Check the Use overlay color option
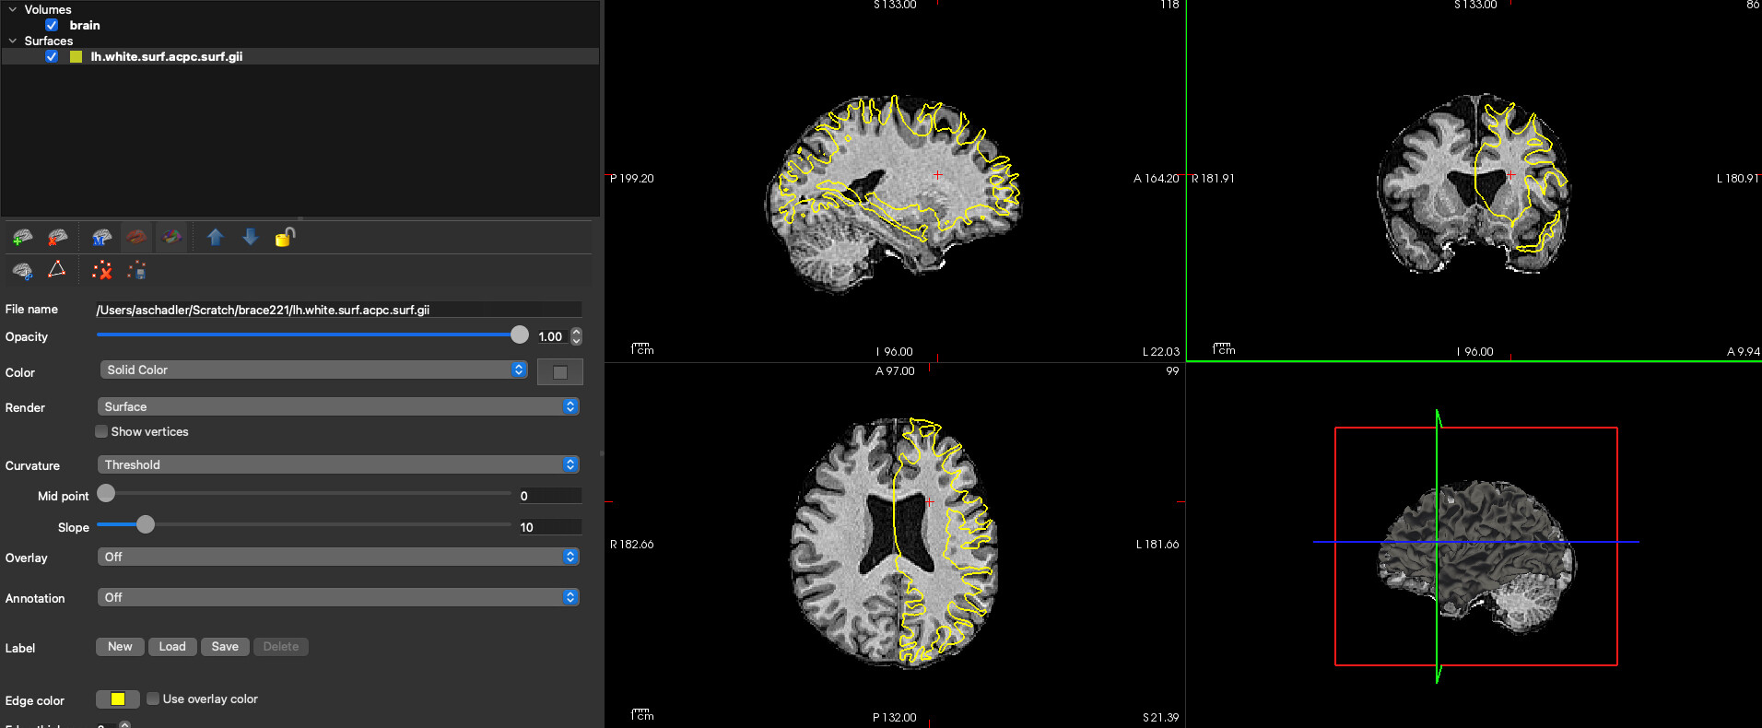Screen dimensions: 1762x728 [153, 699]
